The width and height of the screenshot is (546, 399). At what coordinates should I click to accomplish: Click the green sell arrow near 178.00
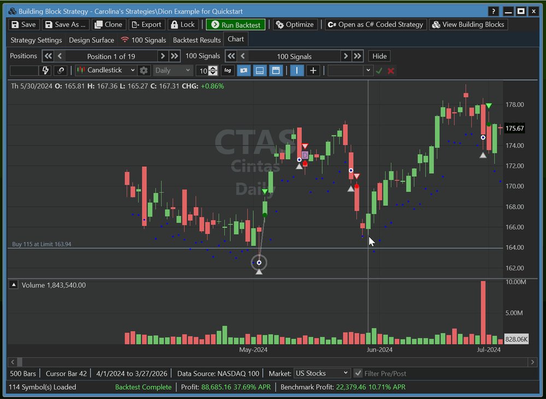pyautogui.click(x=489, y=105)
